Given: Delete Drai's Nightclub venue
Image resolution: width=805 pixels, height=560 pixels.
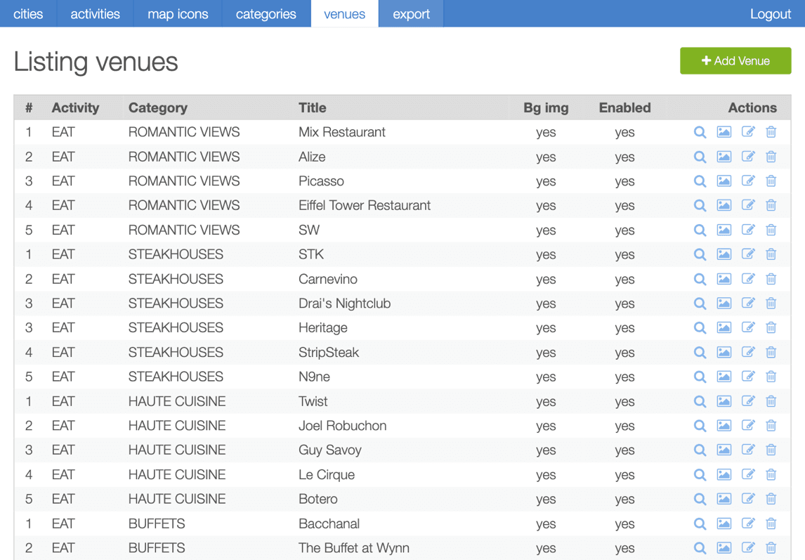Looking at the screenshot, I should click(x=771, y=303).
